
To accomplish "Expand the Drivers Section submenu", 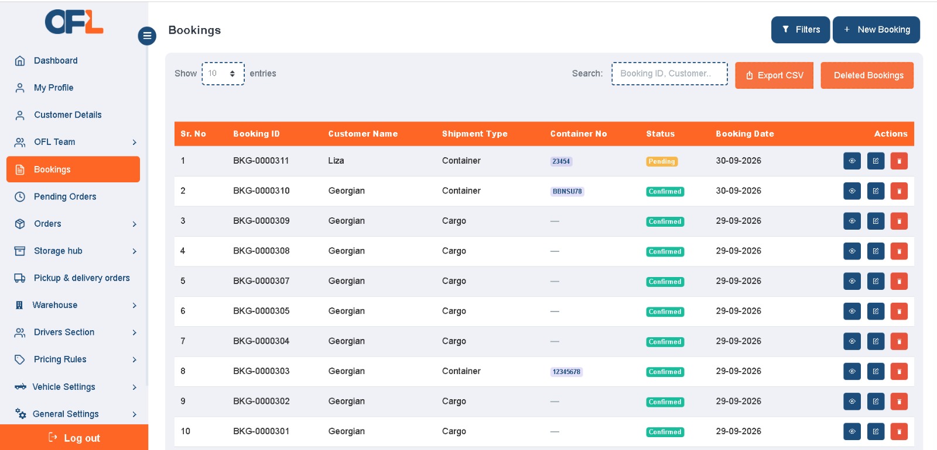I will 73,332.
